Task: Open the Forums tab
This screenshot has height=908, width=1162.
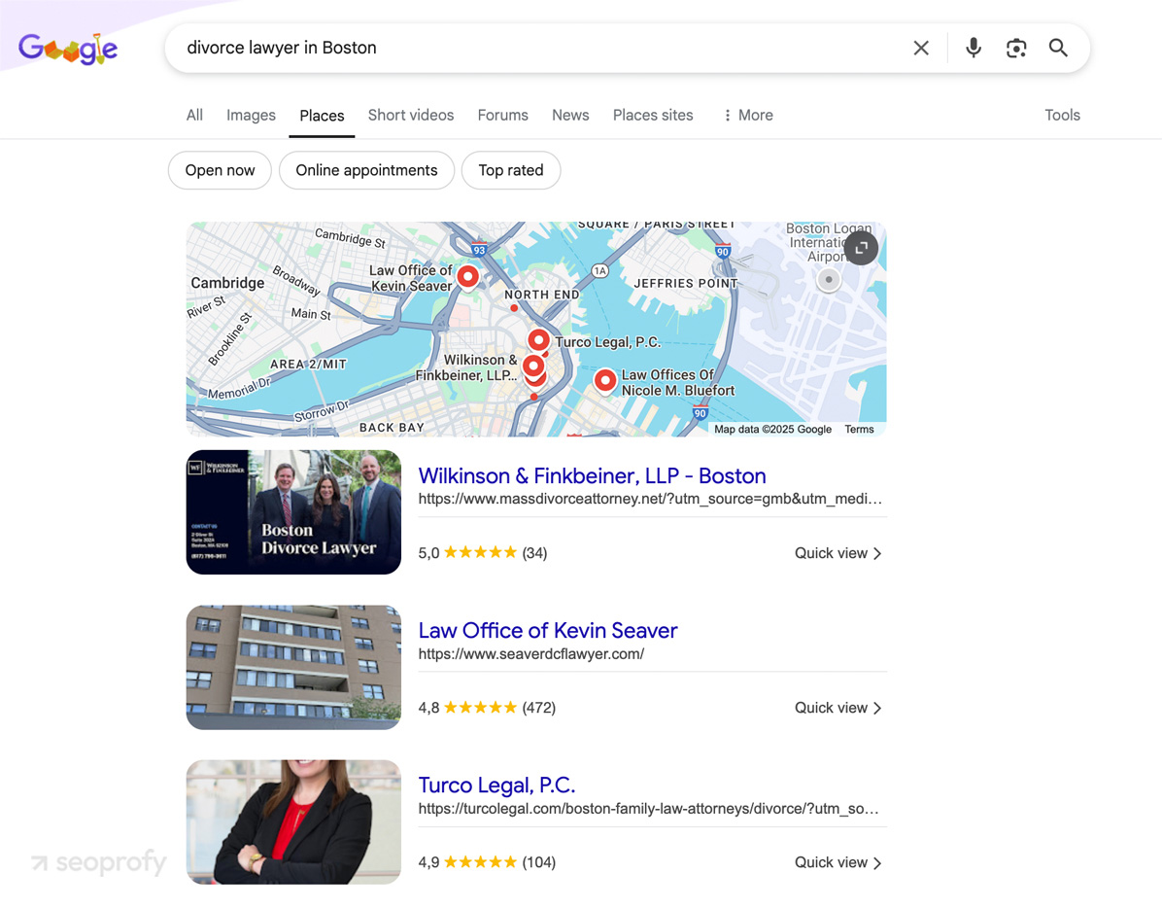Action: point(502,115)
